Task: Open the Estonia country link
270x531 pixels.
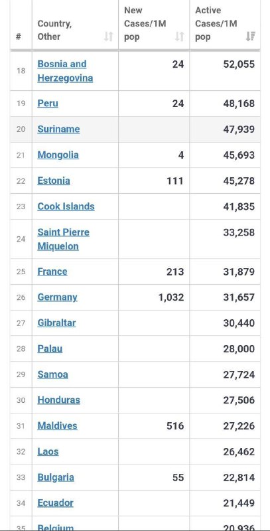Action: point(54,181)
